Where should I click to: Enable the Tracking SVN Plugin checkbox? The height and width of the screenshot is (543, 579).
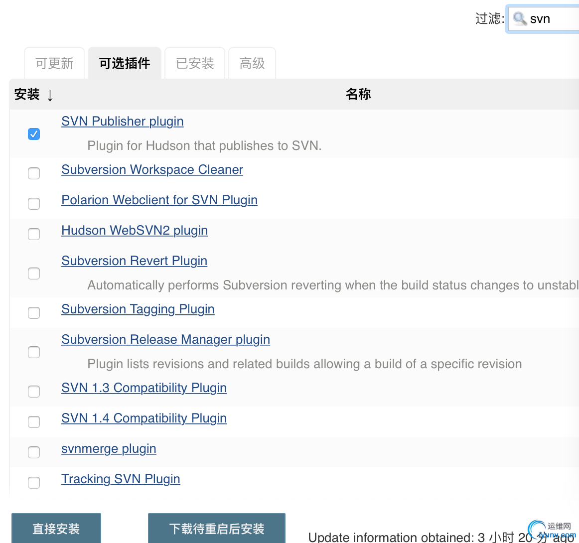[x=34, y=482]
